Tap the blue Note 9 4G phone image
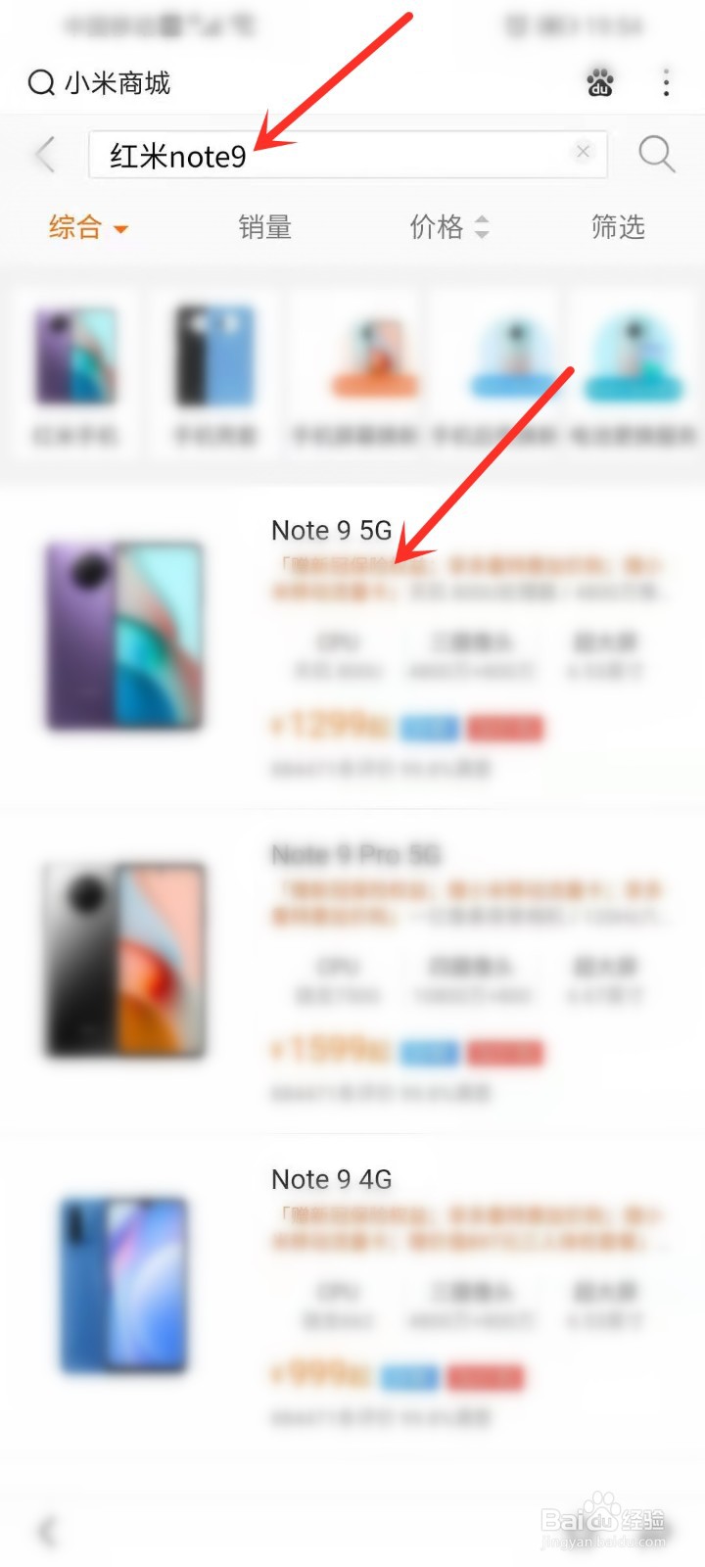This screenshot has width=705, height=1567. pos(123,1284)
